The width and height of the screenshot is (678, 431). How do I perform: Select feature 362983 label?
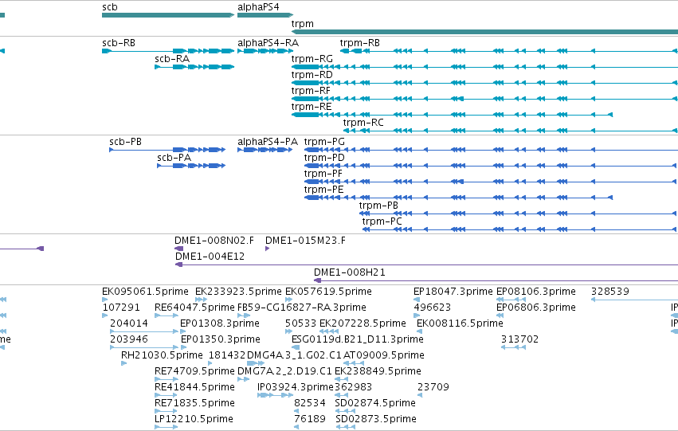353,388
